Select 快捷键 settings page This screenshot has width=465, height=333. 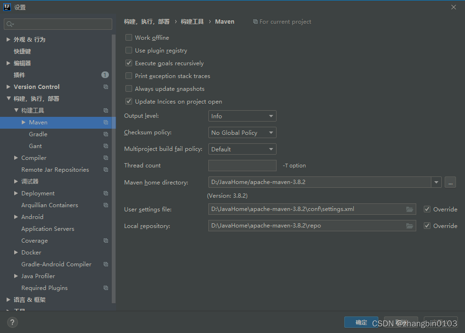tap(22, 51)
